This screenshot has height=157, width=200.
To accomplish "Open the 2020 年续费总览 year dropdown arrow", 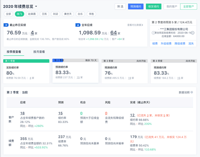I will click(36, 6).
